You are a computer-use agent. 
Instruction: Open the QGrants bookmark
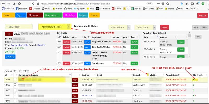click(79, 9)
